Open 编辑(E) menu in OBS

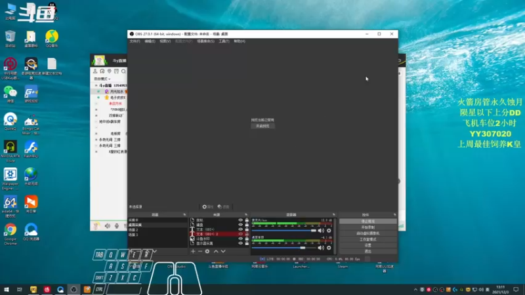point(150,41)
